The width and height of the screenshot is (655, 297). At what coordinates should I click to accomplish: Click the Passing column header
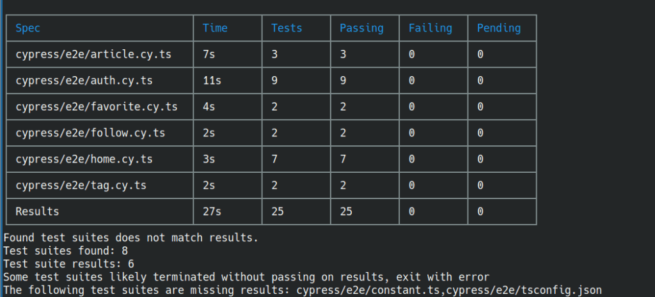point(361,28)
